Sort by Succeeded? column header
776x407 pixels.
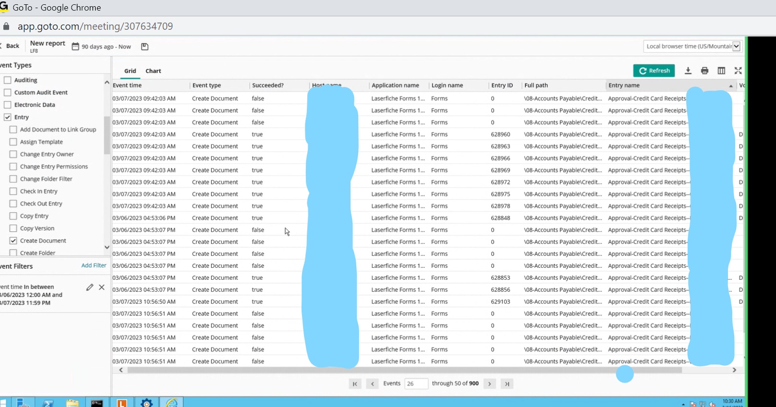click(x=268, y=85)
